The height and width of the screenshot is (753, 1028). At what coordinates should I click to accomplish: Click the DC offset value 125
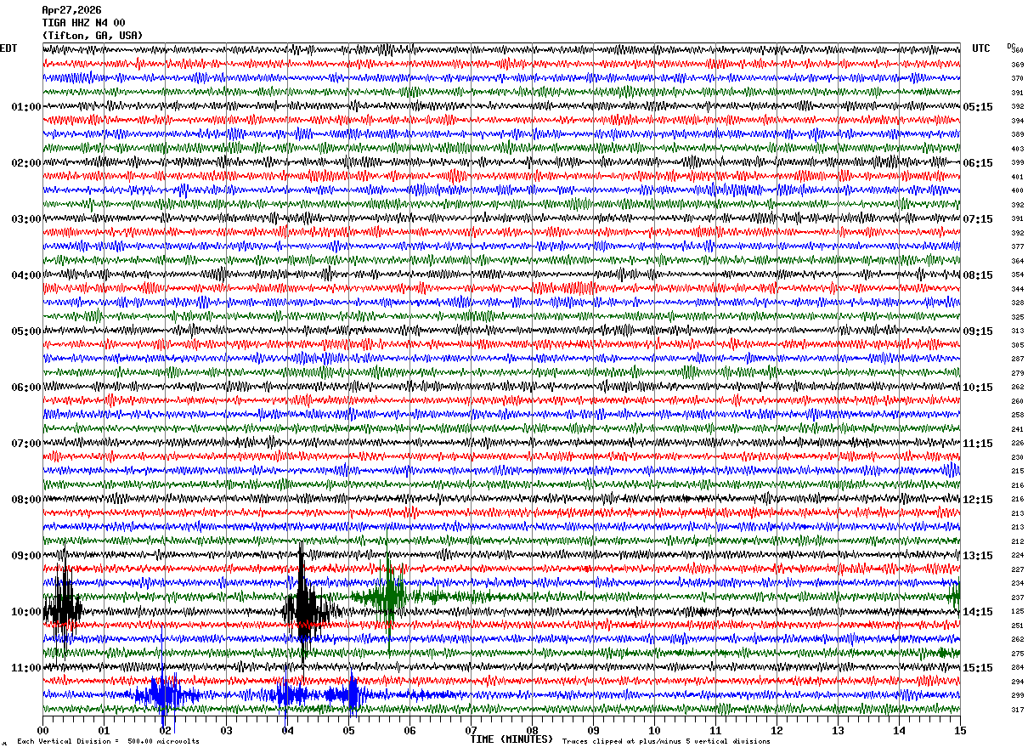point(1017,611)
